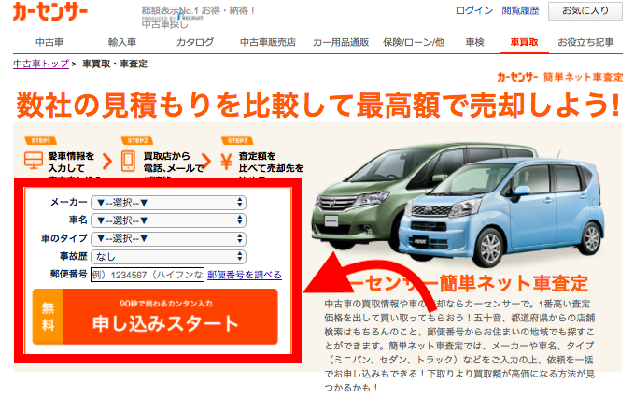
Task: Click the 買取店から電話、メールで step text
Action: pyautogui.click(x=173, y=162)
